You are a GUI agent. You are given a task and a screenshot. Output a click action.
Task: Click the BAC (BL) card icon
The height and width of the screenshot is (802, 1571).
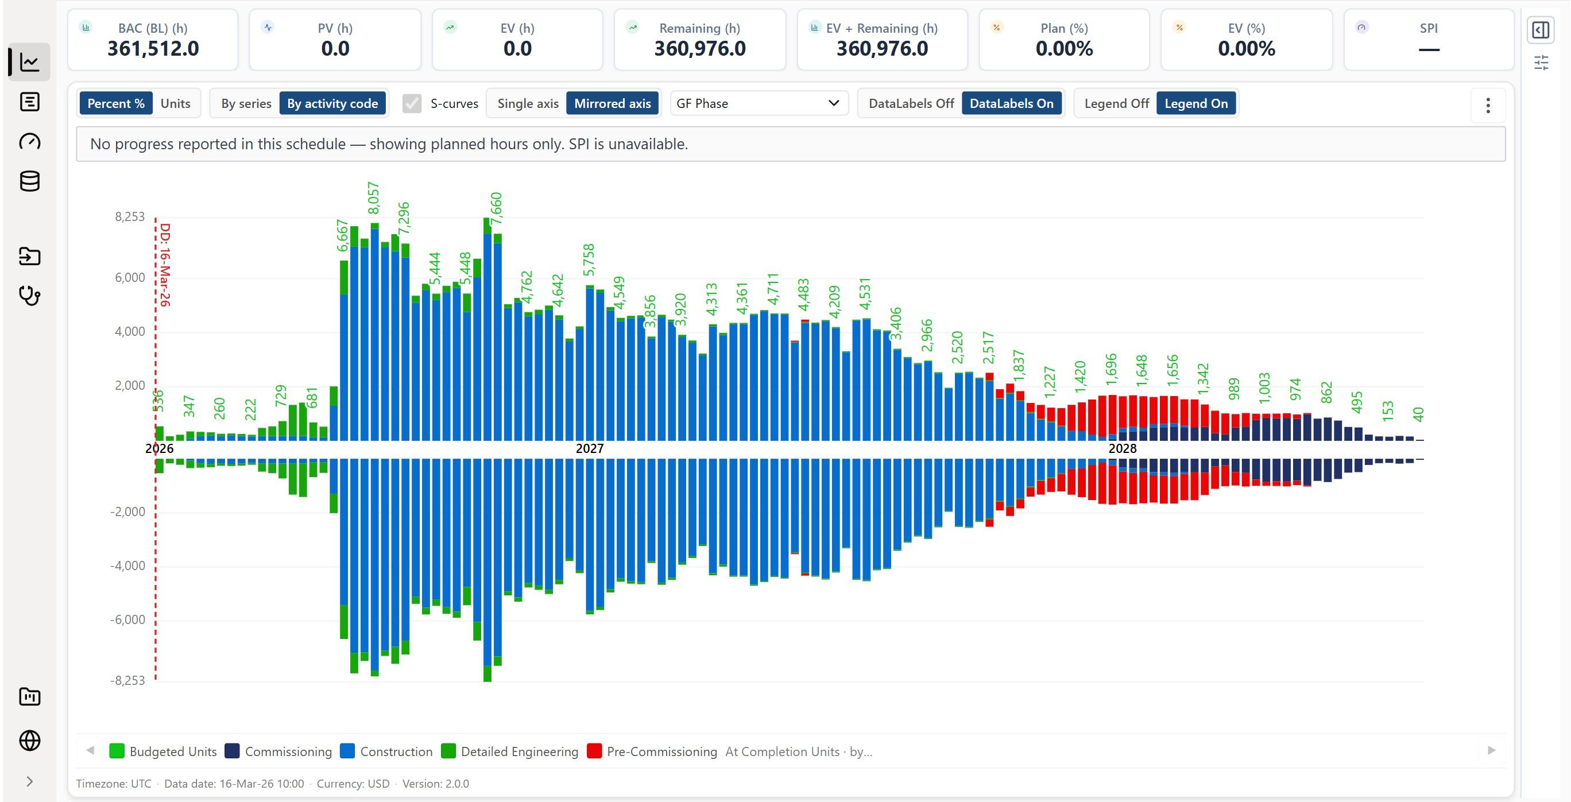86,27
